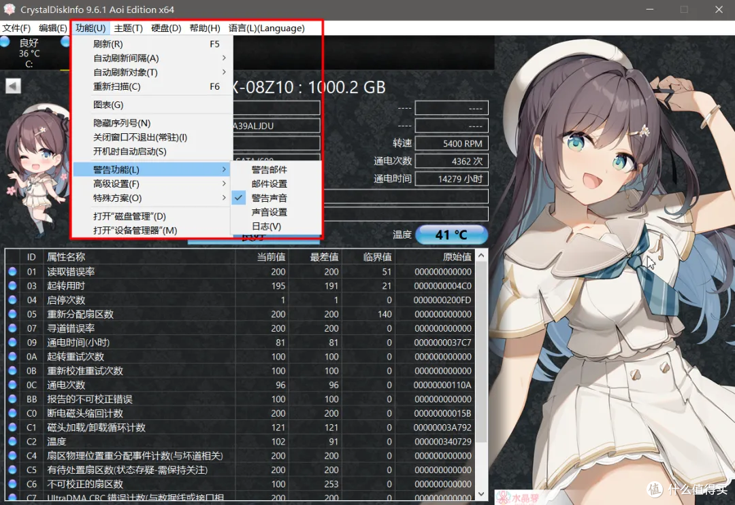Click the status orb for attribute 07 寻道错误率
The image size is (735, 505).
click(x=13, y=328)
